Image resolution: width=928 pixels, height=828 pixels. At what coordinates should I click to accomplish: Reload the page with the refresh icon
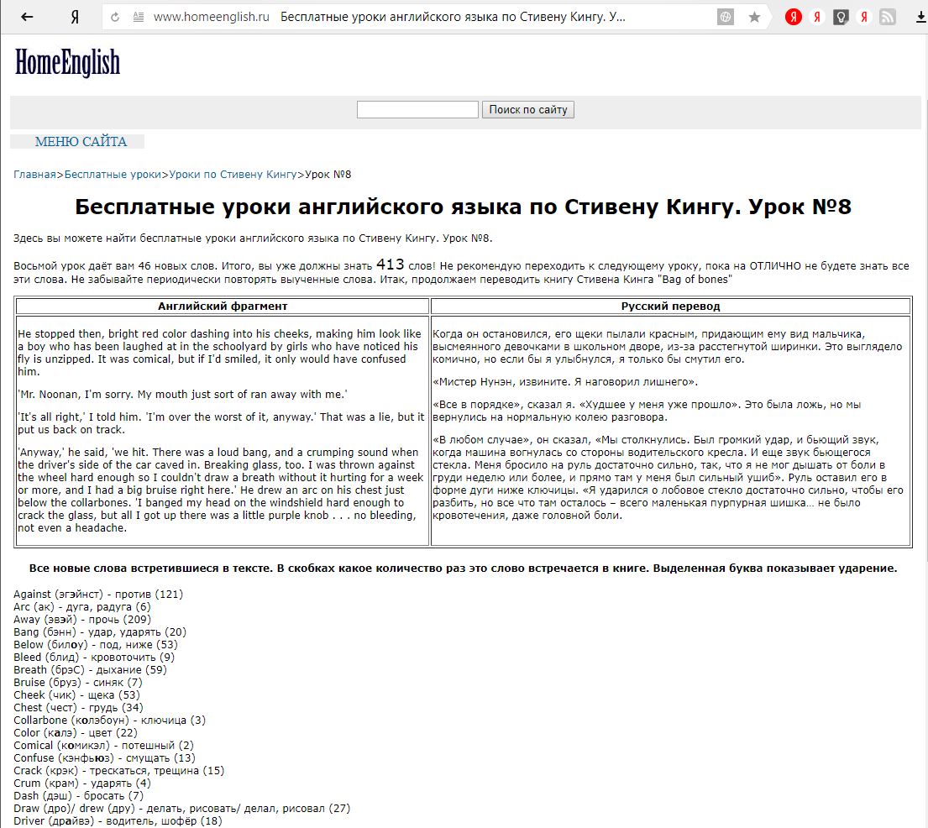pos(115,14)
